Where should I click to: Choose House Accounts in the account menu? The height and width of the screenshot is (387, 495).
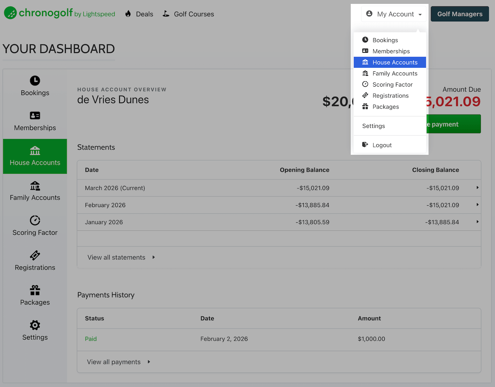(x=390, y=62)
